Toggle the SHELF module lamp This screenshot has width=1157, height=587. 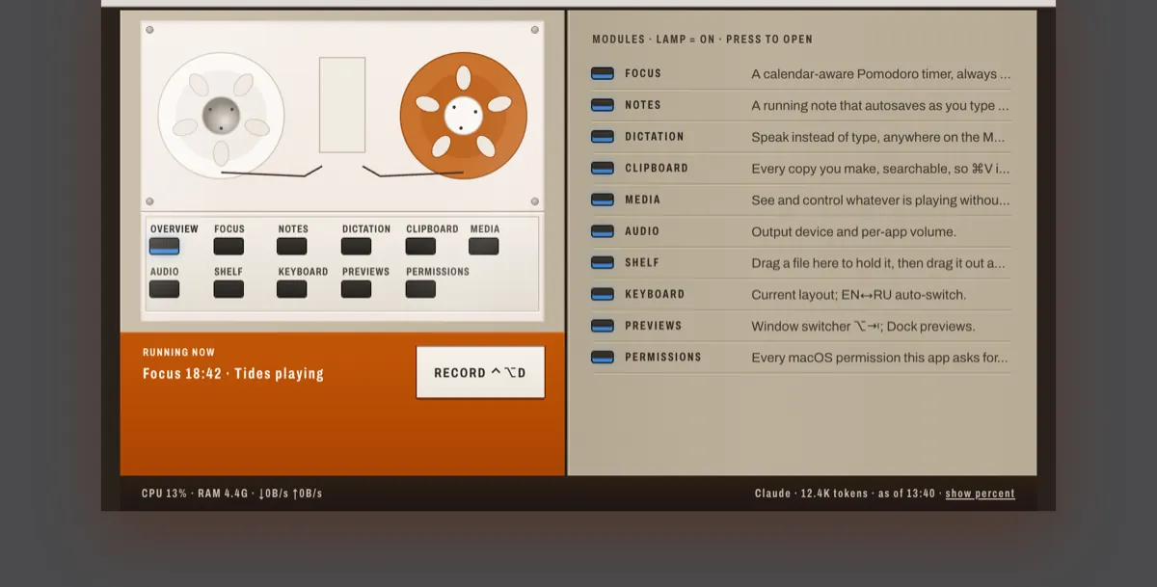603,262
